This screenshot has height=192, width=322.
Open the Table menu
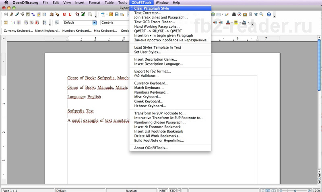click(x=109, y=2)
